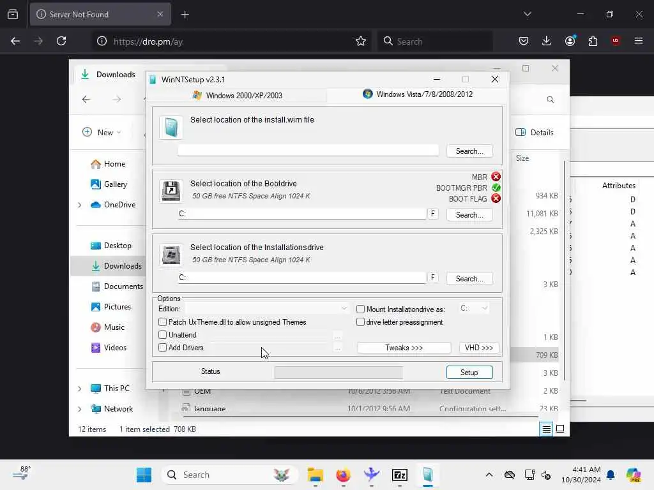Reload the Firefox page
The image size is (654, 490).
tap(61, 41)
